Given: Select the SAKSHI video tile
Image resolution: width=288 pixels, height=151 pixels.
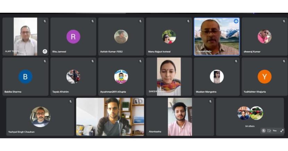Looking at the screenshot, I should [169, 77].
